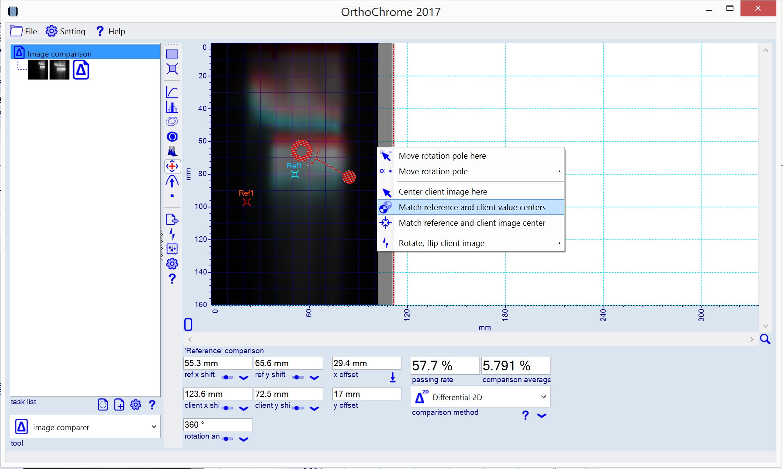783x469 pixels.
Task: Click the fit-to-window zoom icon
Action: [172, 69]
